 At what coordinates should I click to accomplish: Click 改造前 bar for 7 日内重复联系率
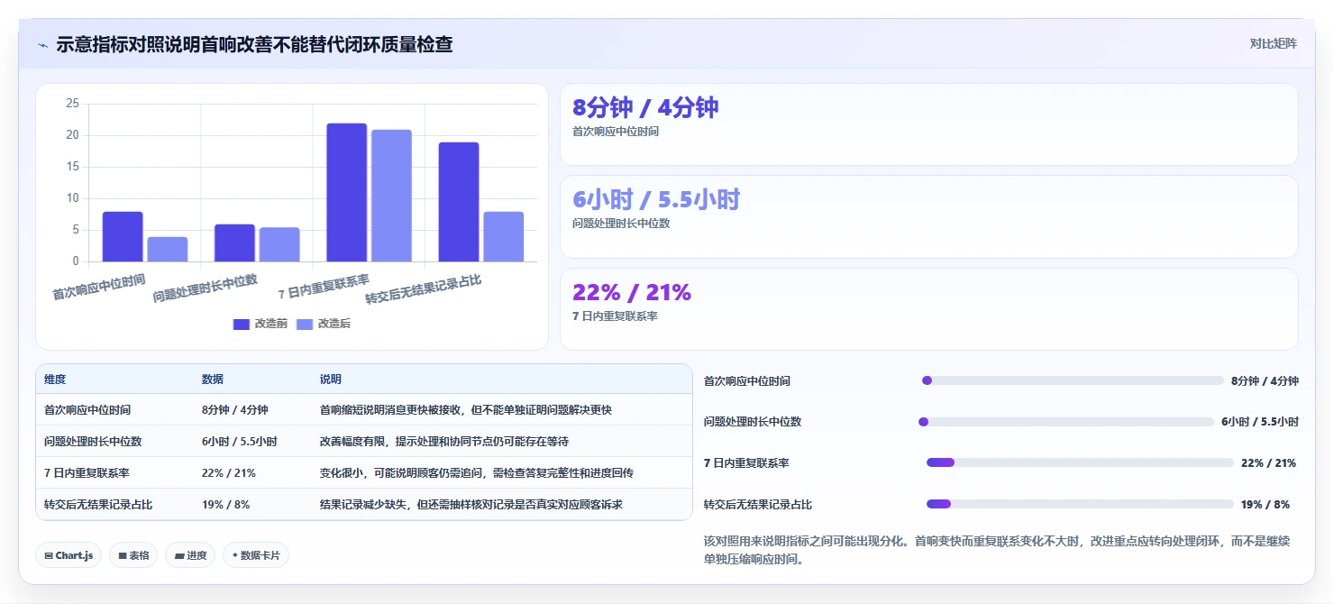(x=347, y=193)
